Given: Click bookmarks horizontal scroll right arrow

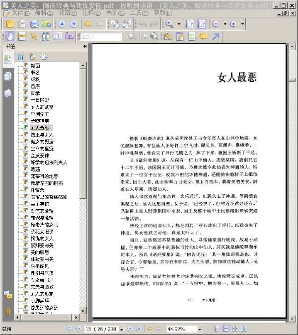Looking at the screenshot, I should 76,318.
